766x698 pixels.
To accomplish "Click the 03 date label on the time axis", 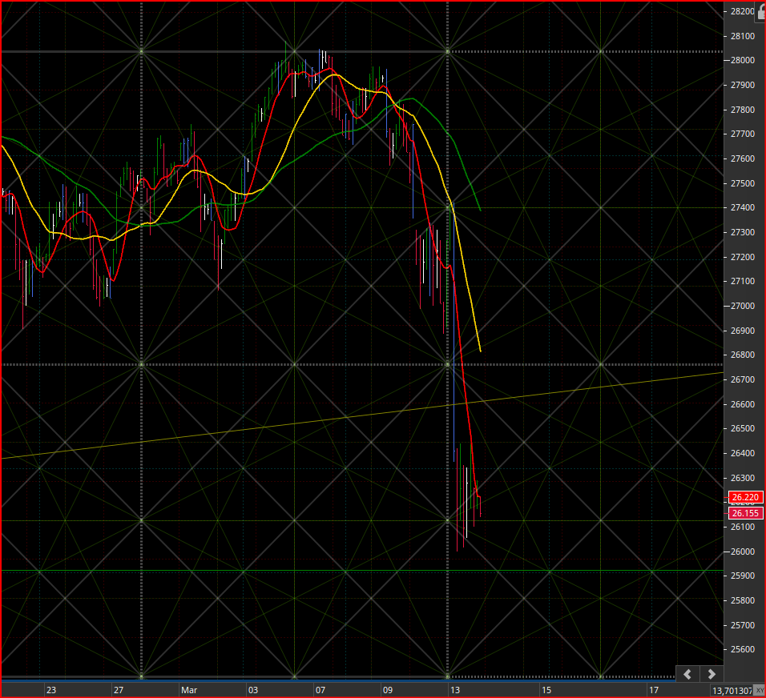I will 253,690.
